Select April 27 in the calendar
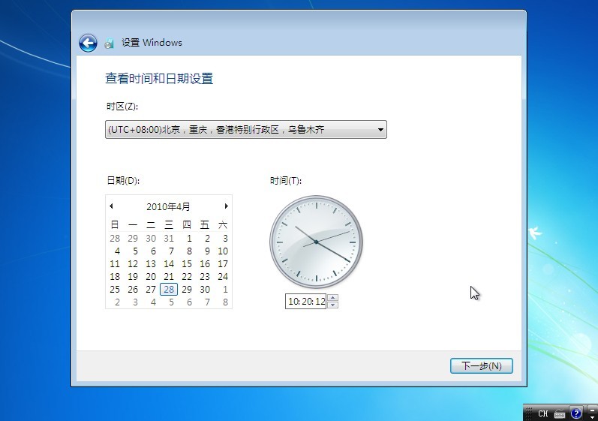 point(151,290)
